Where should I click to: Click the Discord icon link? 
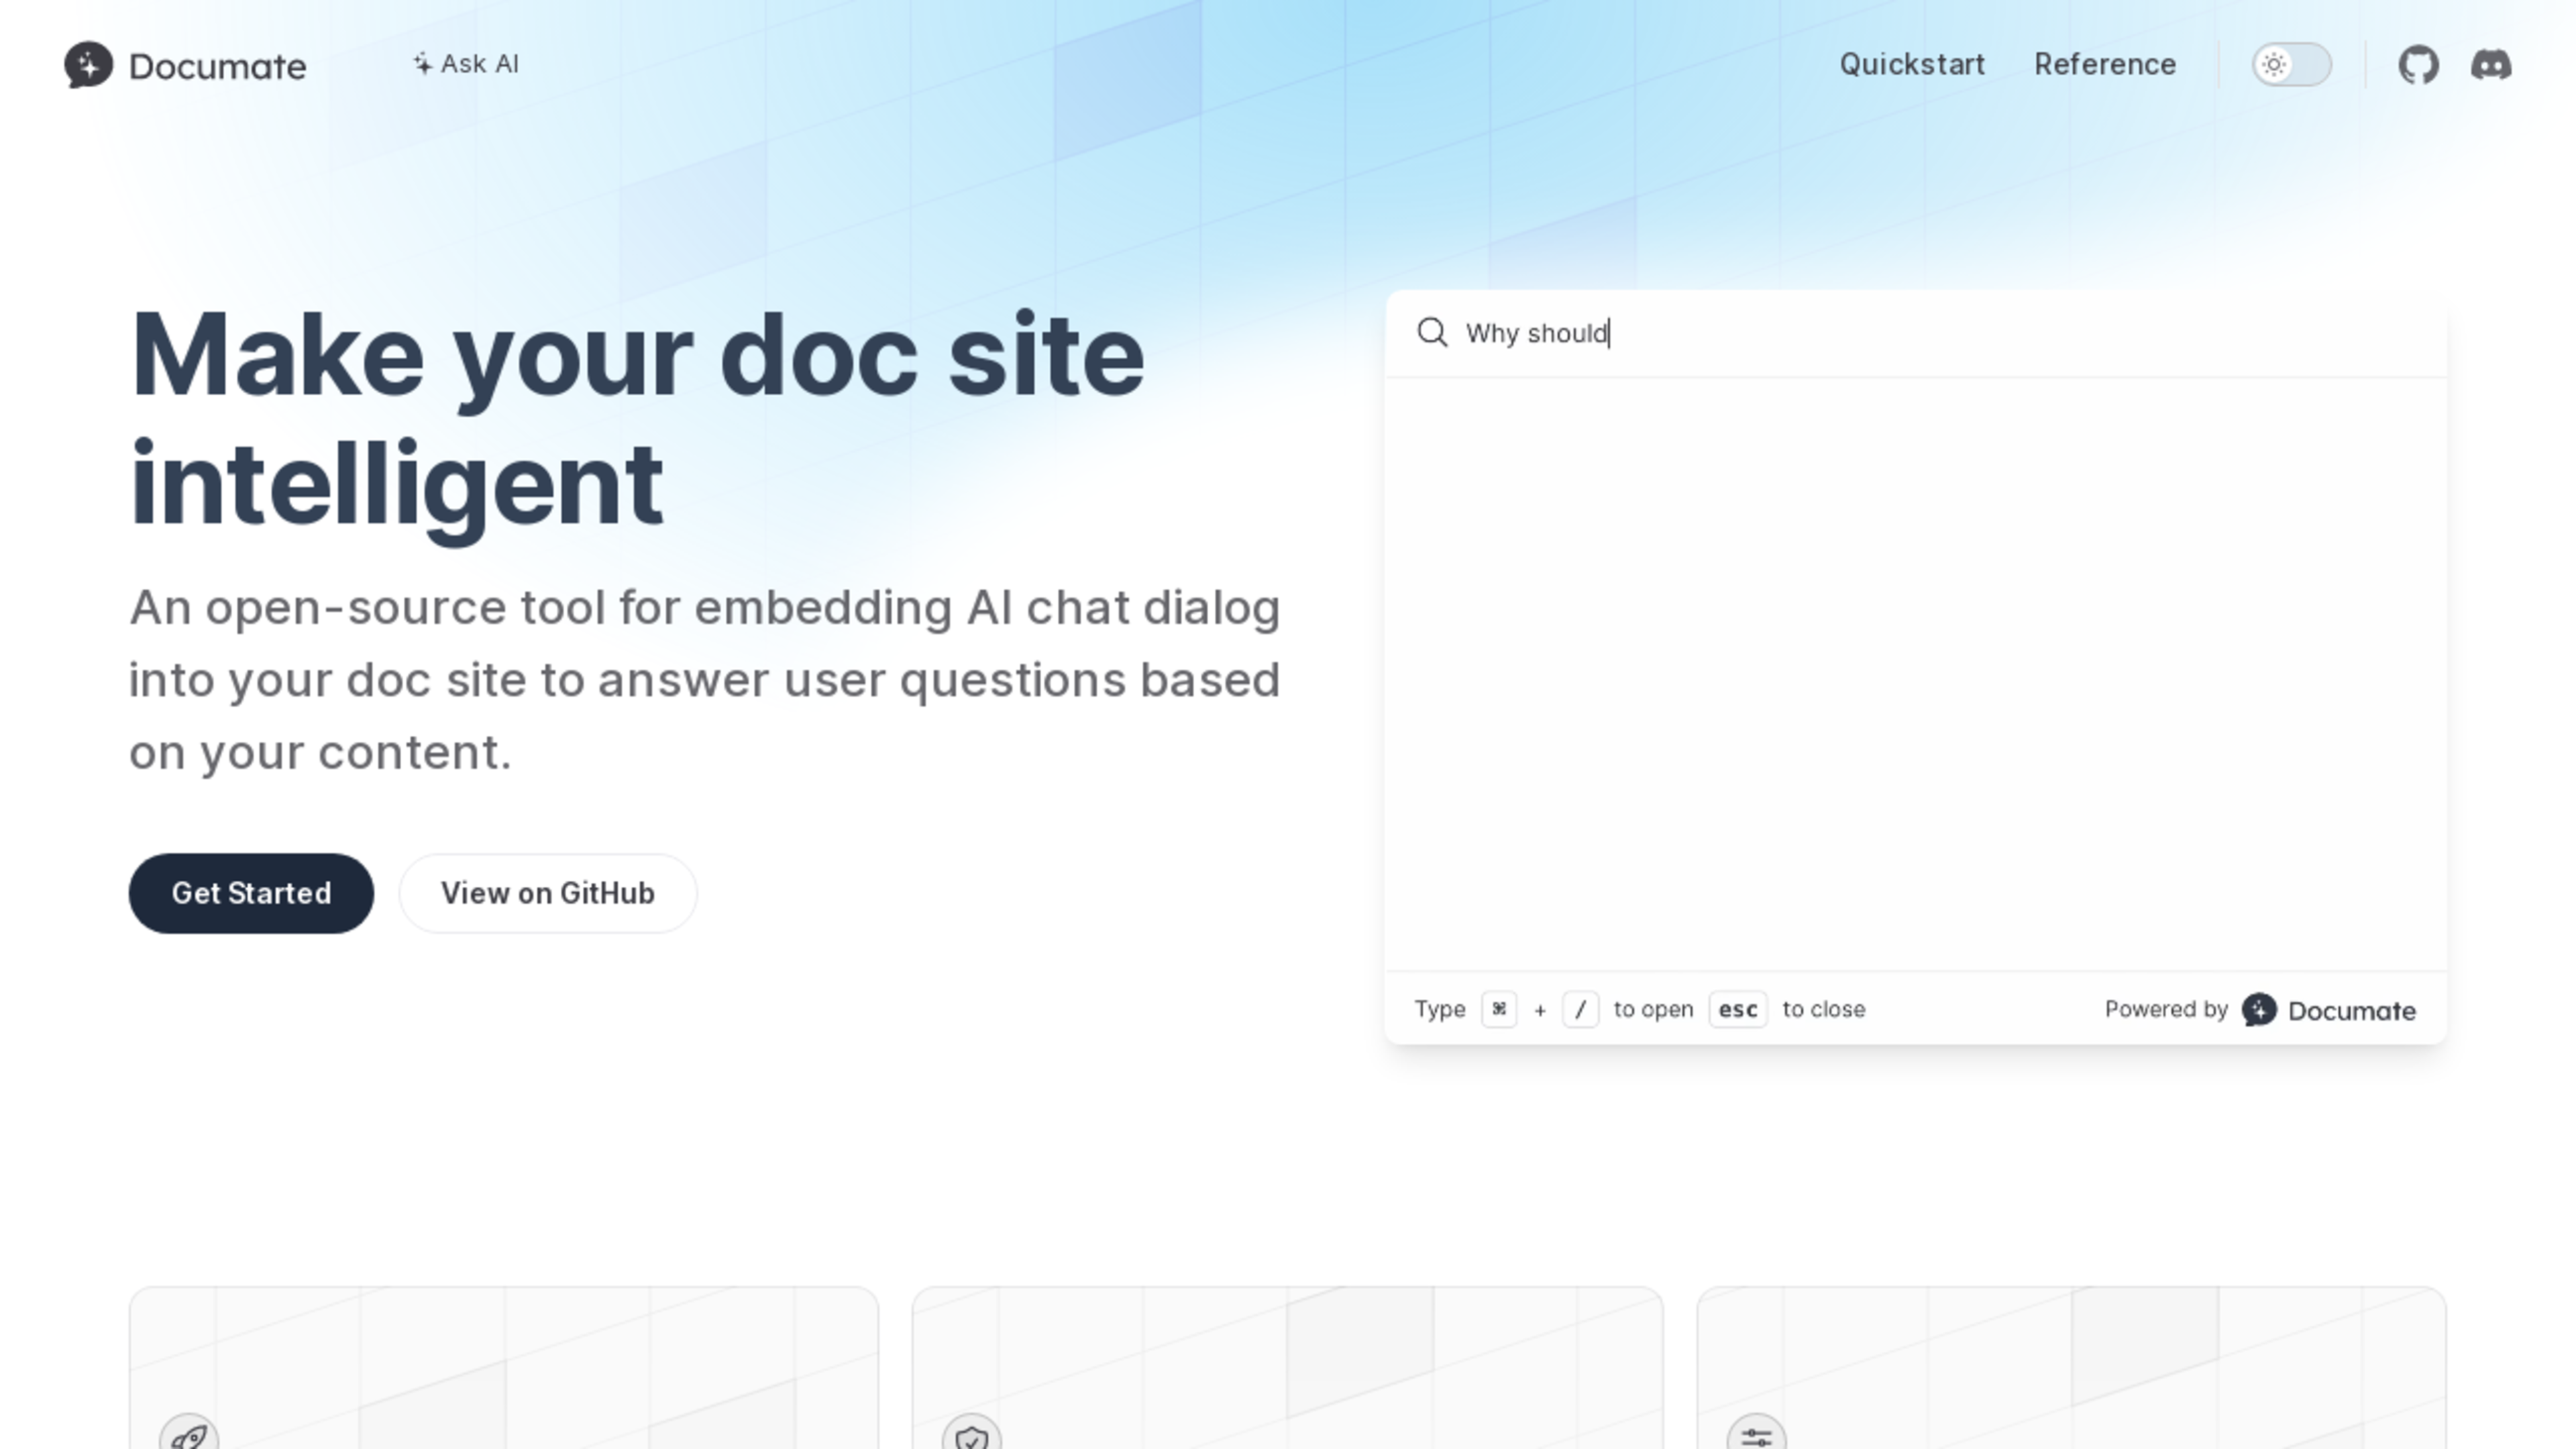pos(2489,64)
